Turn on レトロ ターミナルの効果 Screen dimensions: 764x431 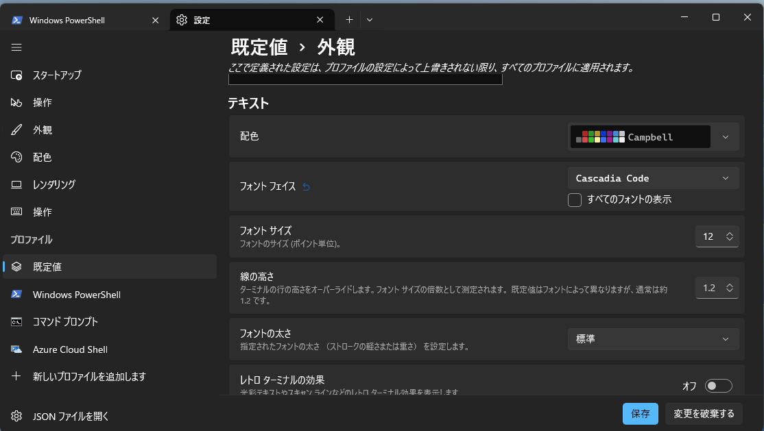[x=719, y=385]
